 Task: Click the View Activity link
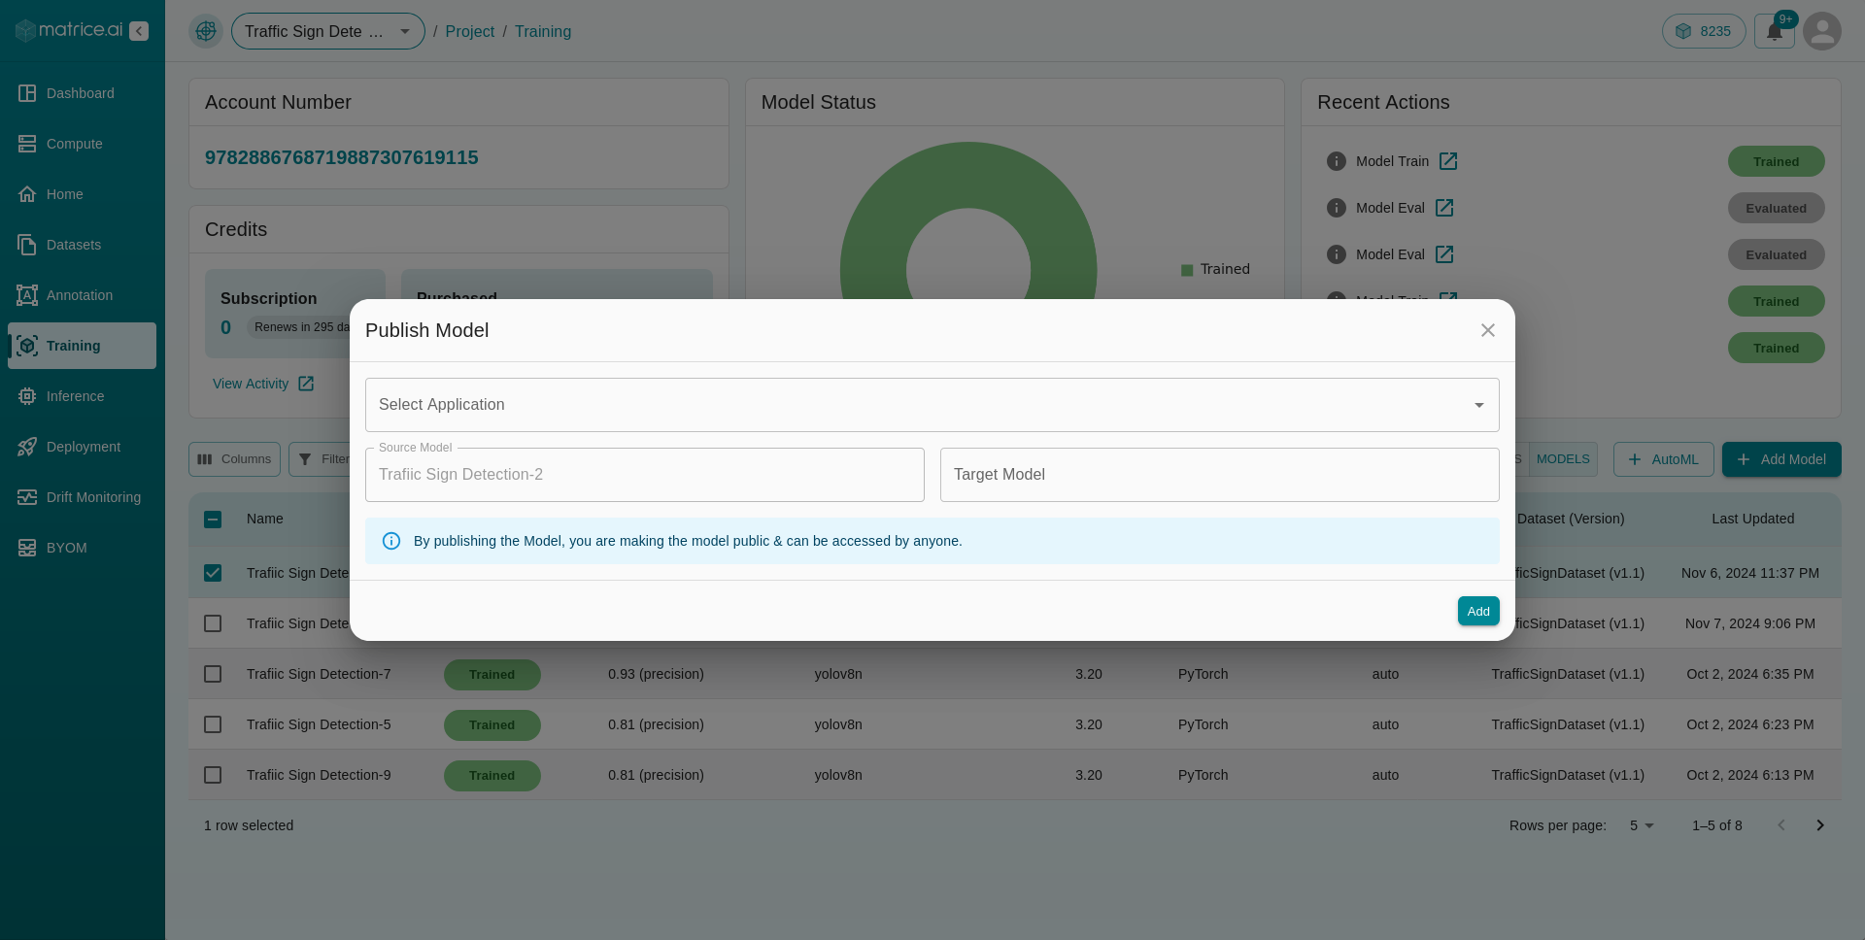[251, 384]
